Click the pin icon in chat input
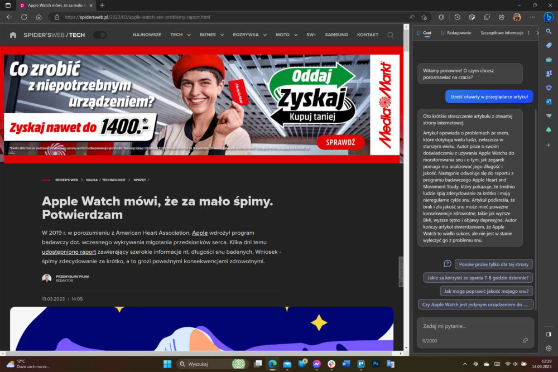Image resolution: width=558 pixels, height=372 pixels. coord(525,340)
